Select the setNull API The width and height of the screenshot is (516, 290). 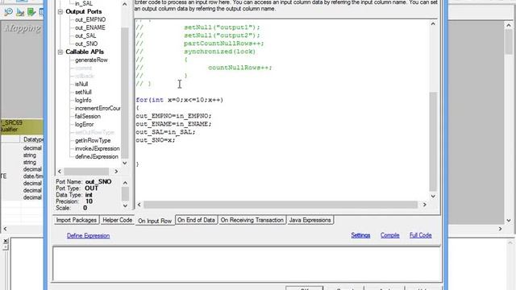pos(83,92)
